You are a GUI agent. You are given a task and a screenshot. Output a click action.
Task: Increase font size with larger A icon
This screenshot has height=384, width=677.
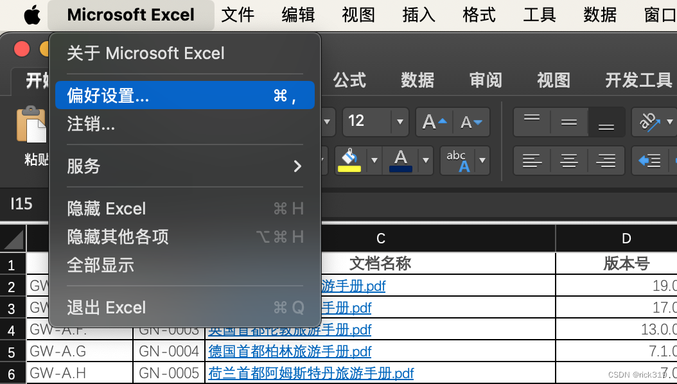pyautogui.click(x=434, y=122)
